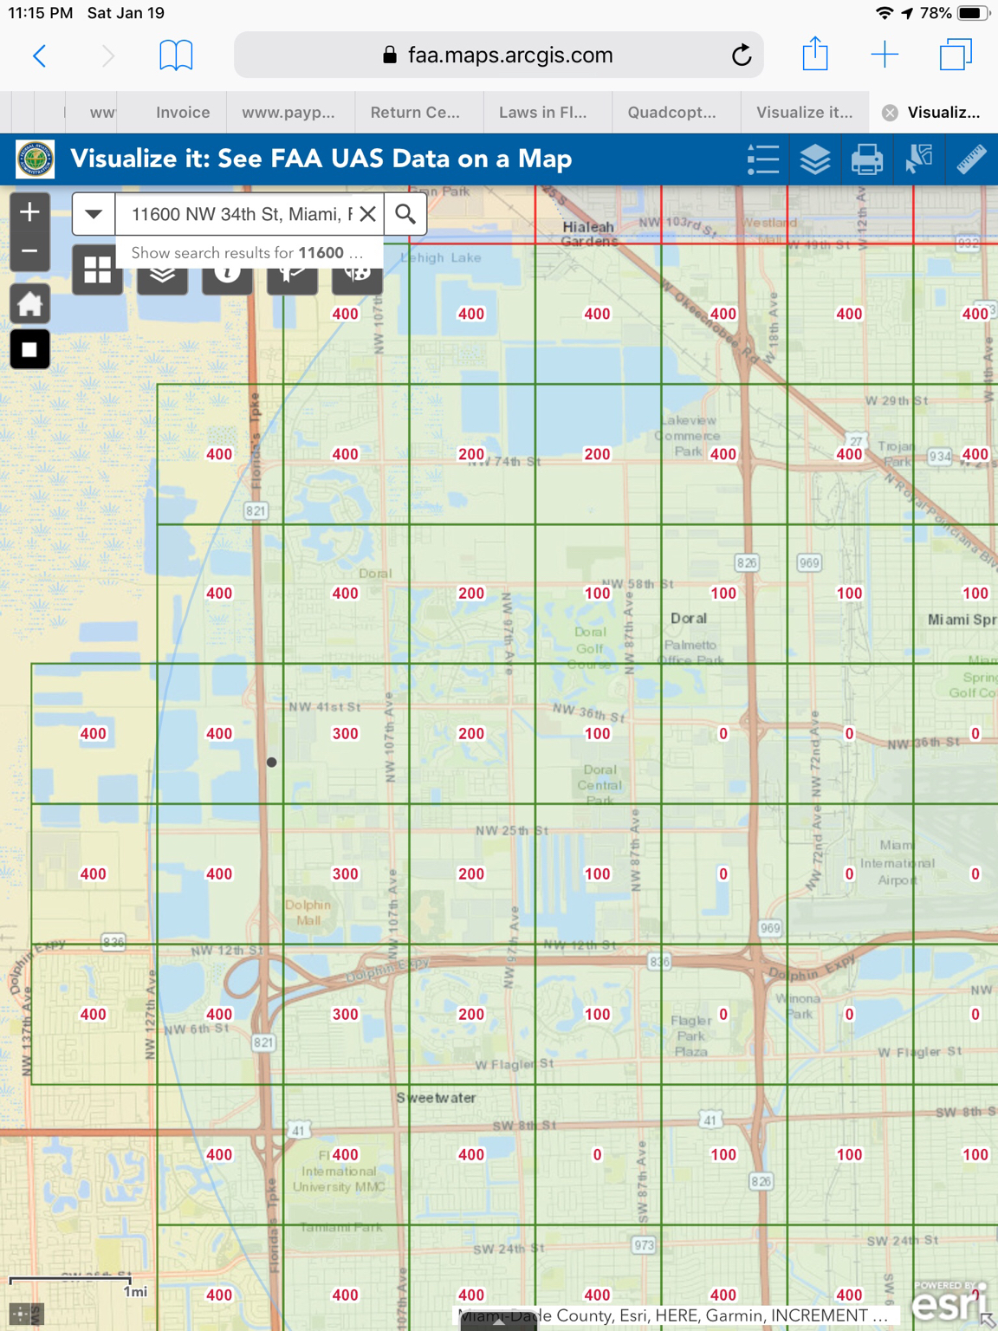Open the measurement ruler tool
The width and height of the screenshot is (998, 1331).
tap(971, 159)
